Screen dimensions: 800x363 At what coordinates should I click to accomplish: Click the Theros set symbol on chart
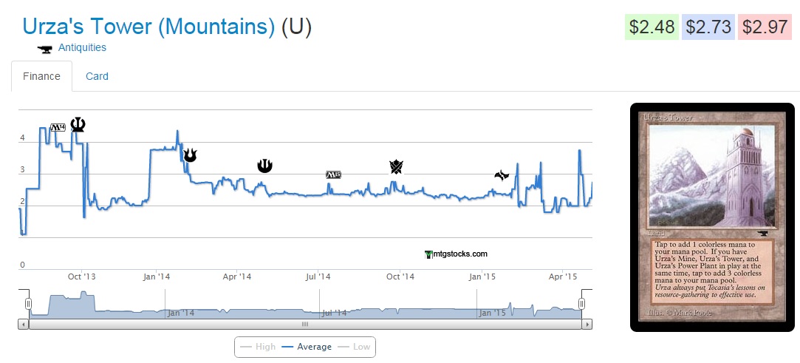point(77,124)
